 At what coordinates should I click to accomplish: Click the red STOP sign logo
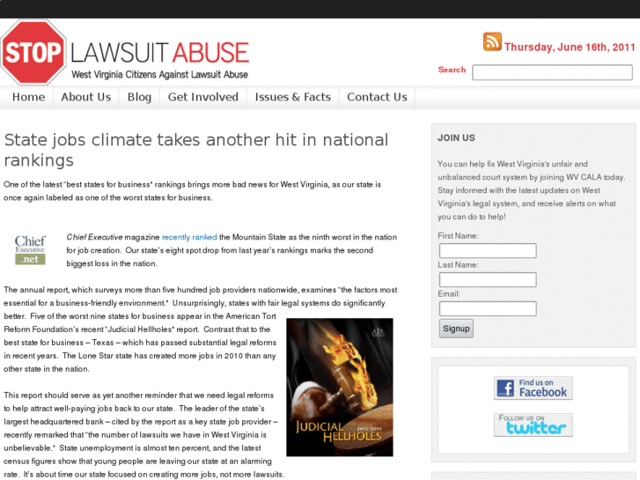33,53
